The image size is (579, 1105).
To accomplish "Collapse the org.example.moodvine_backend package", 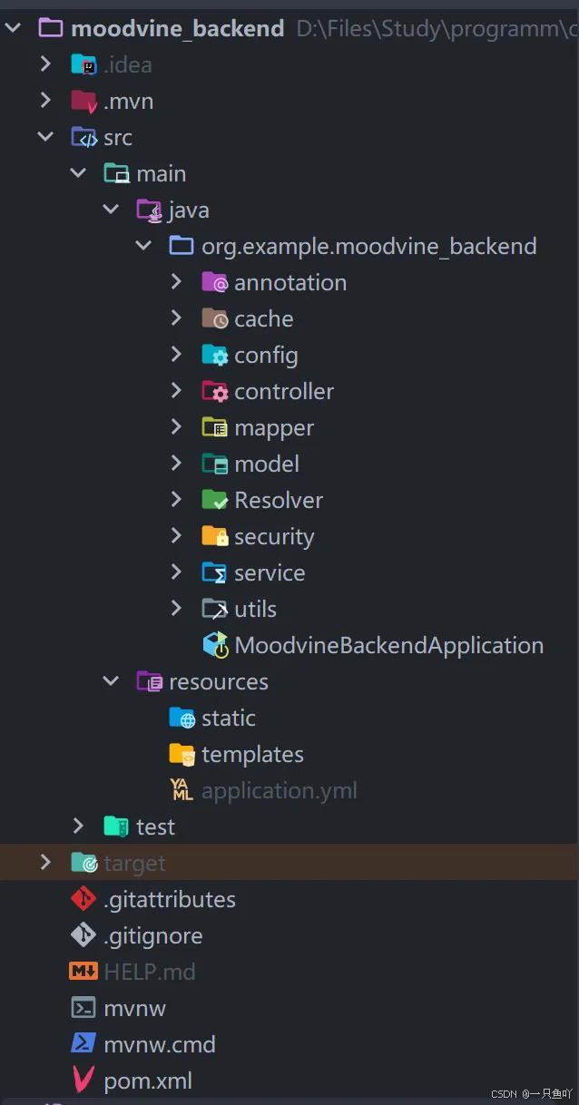I will 143,245.
